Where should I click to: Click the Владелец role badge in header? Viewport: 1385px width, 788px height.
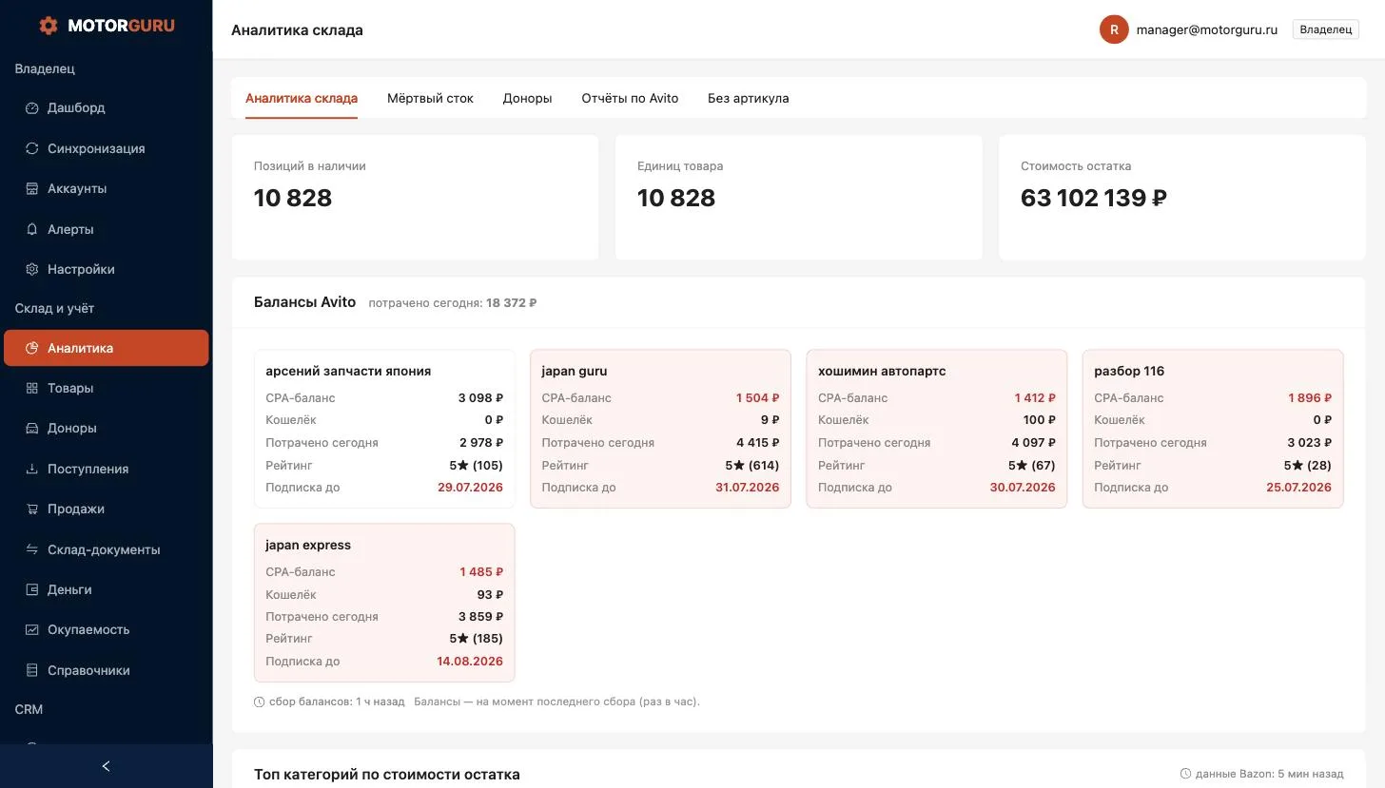(1326, 29)
